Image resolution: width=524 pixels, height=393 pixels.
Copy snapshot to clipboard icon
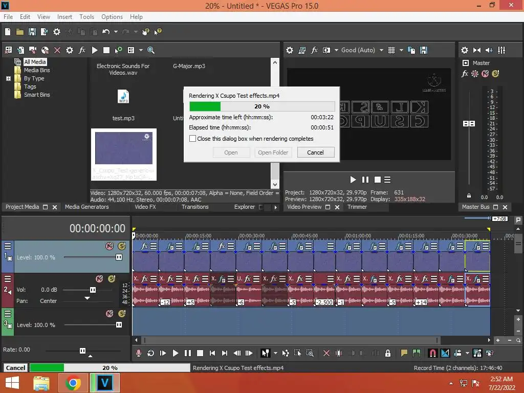click(411, 50)
